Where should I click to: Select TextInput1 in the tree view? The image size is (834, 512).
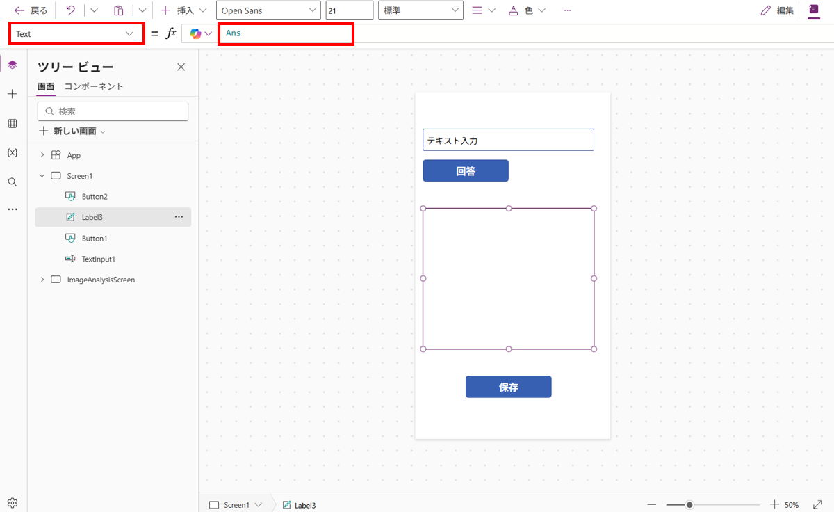pos(99,259)
